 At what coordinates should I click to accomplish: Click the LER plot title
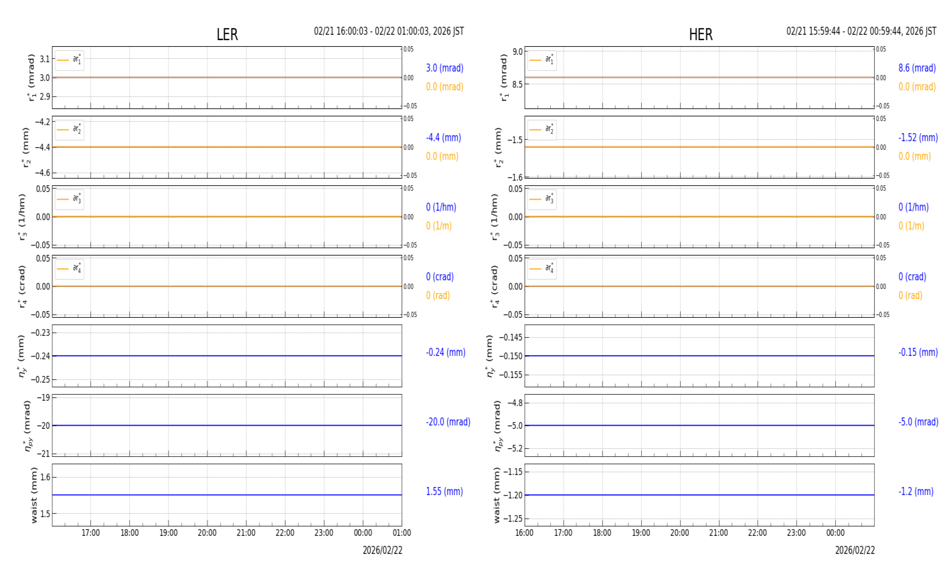(x=227, y=35)
